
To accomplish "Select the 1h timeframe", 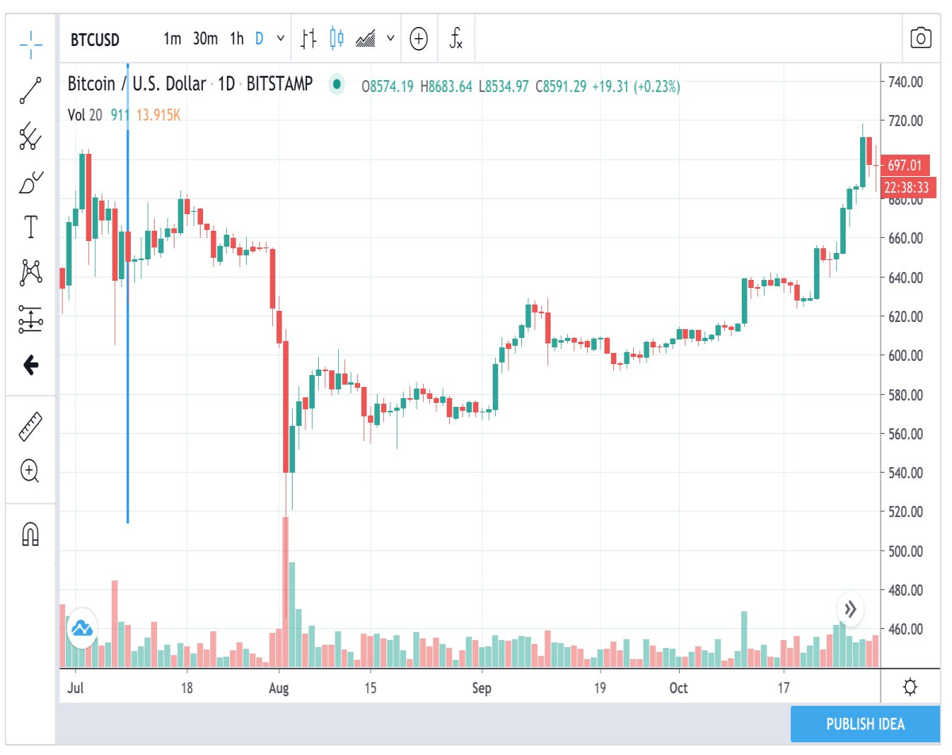I will pos(236,38).
